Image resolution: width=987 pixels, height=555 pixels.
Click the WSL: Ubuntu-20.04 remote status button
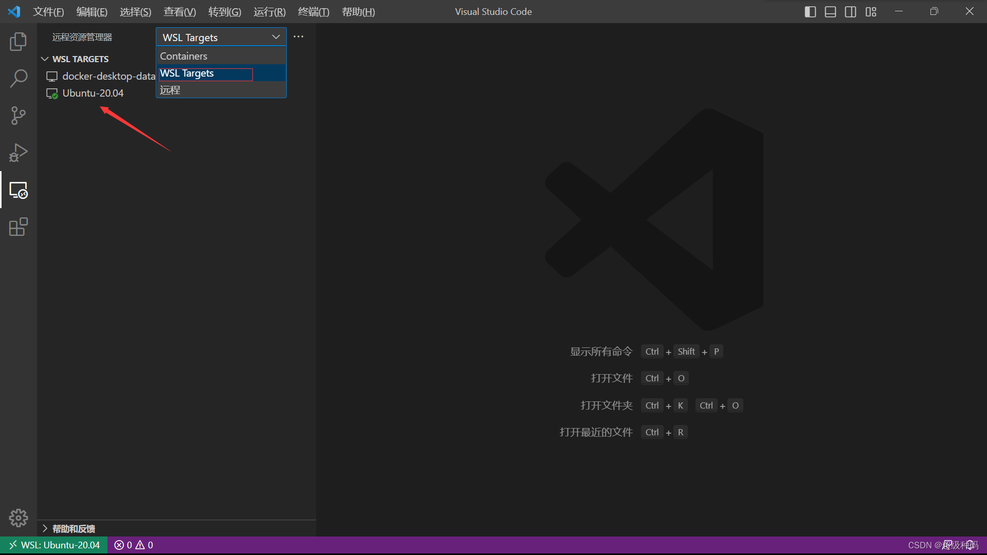[54, 545]
